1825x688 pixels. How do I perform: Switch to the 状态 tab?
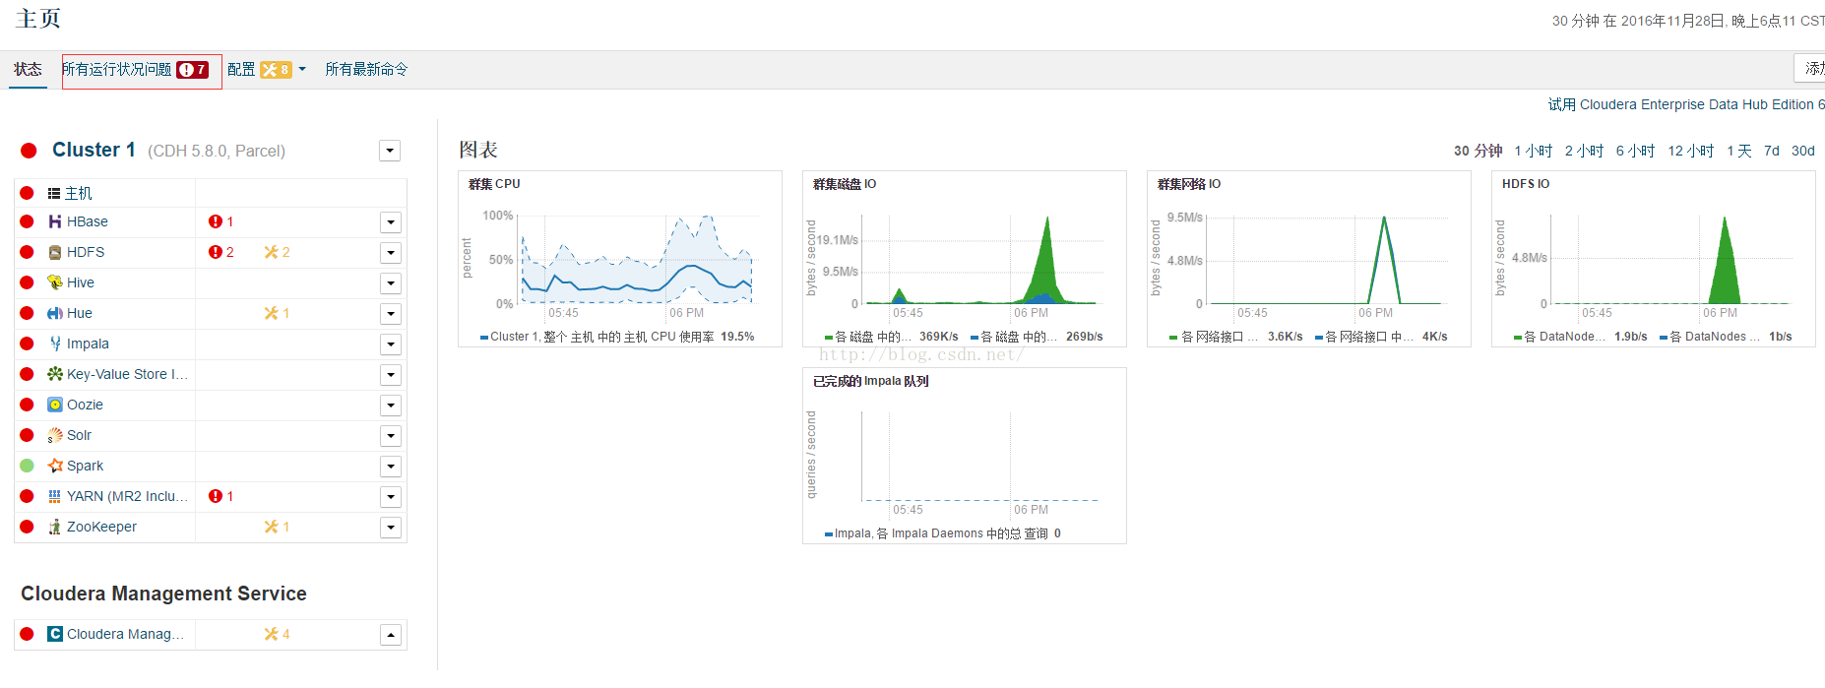click(x=28, y=70)
